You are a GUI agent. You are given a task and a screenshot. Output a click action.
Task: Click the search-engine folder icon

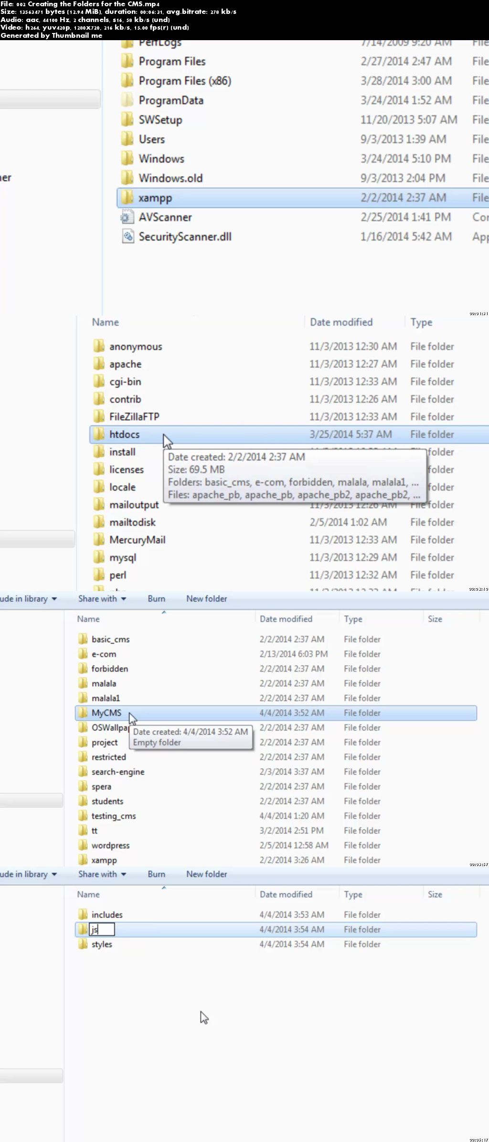pyautogui.click(x=83, y=772)
